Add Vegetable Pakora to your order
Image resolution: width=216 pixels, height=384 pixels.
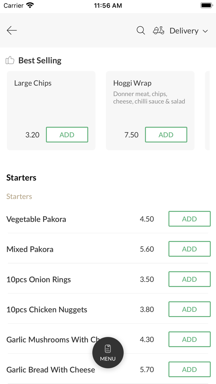(189, 219)
